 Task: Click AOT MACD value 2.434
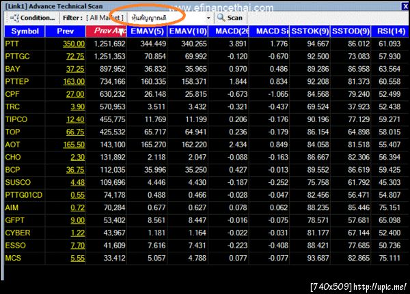(238, 145)
